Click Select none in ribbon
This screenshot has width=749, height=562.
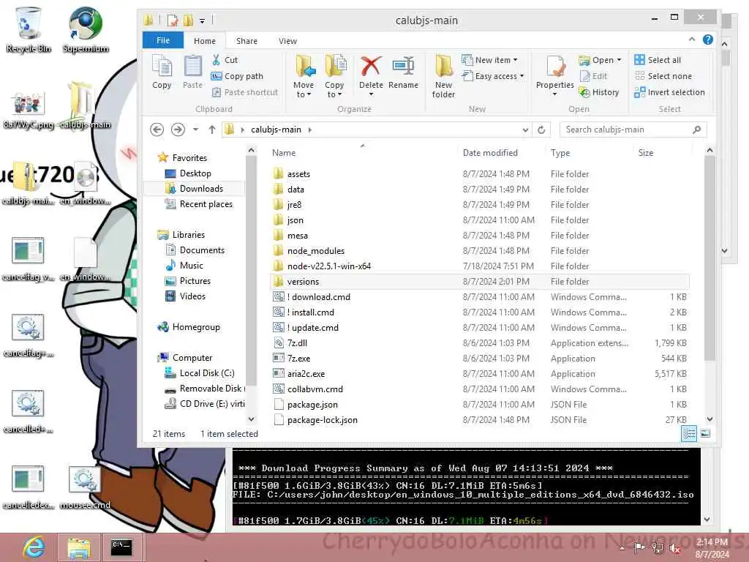pyautogui.click(x=663, y=76)
